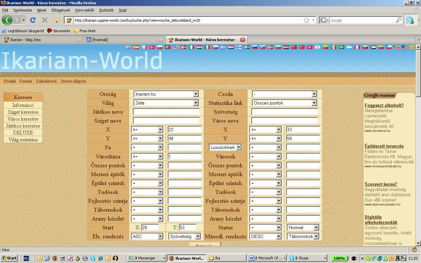Click the Start X coordinate field
This screenshot has width=421, height=263.
click(x=150, y=227)
